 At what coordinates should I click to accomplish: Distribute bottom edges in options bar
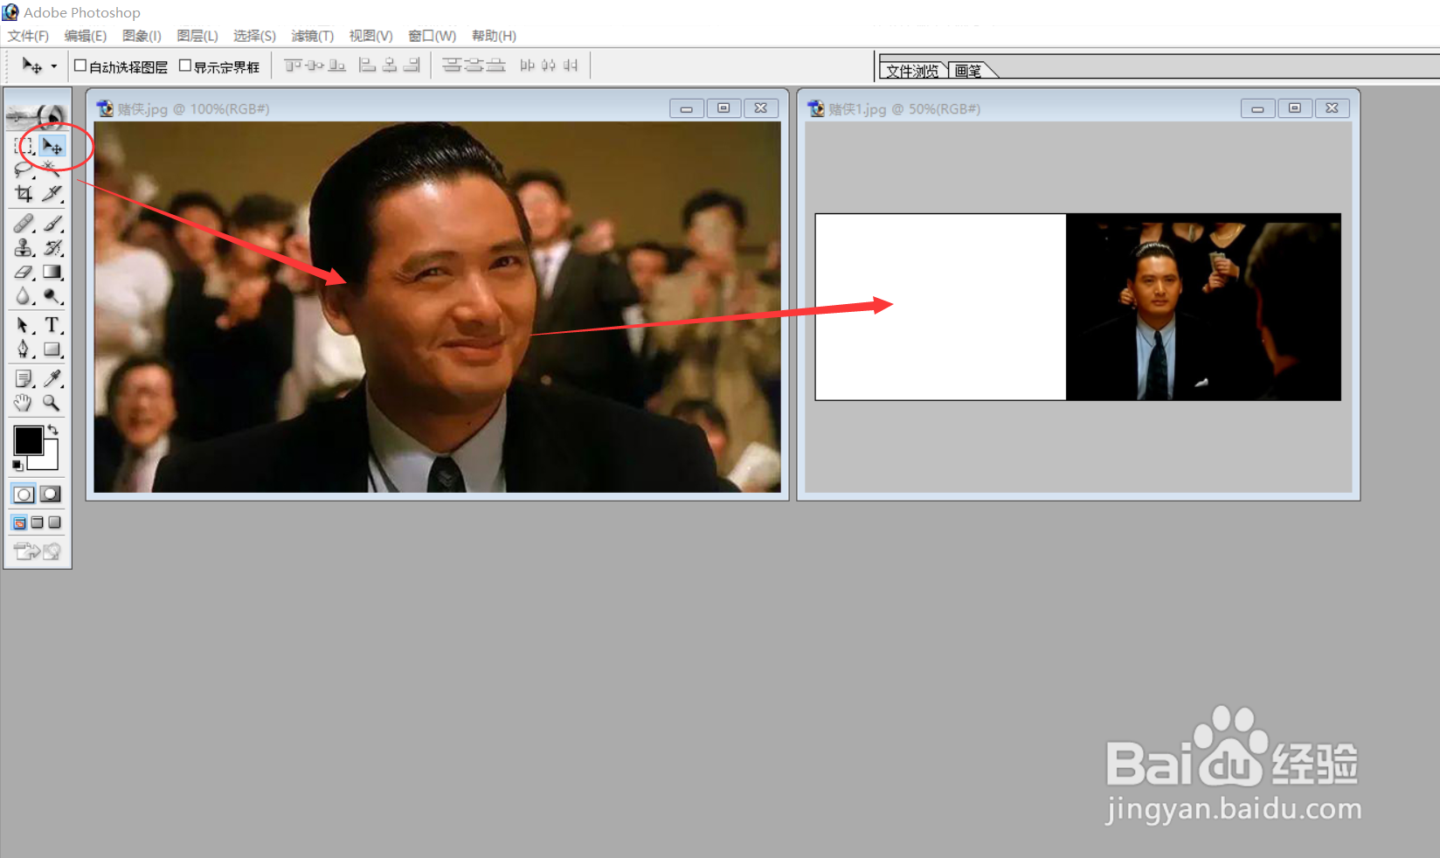[495, 66]
